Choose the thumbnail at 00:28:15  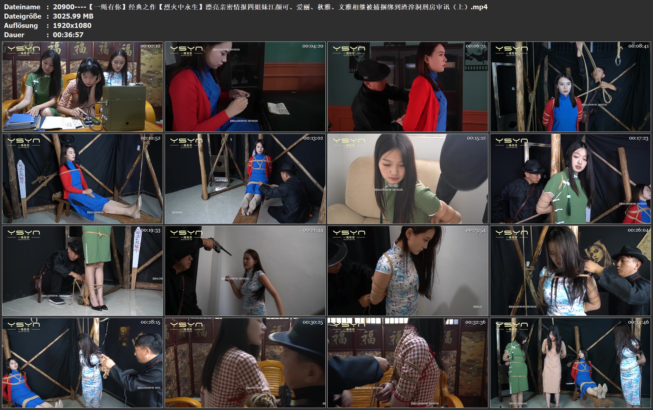tap(82, 363)
